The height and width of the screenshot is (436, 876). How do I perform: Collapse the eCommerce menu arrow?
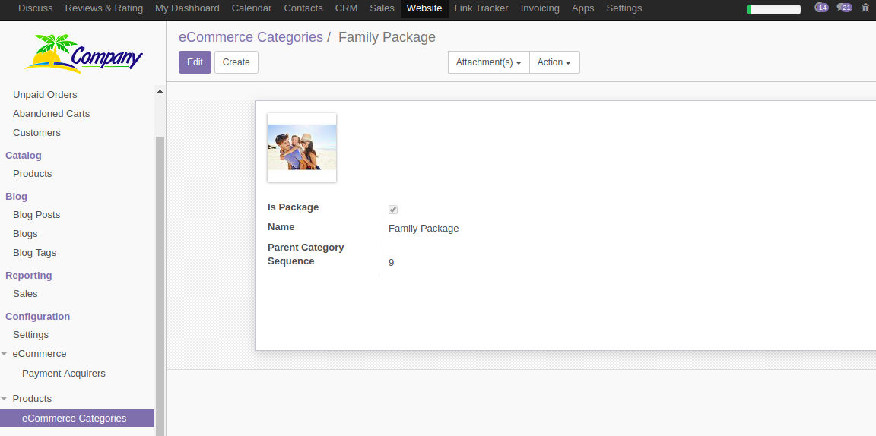[5, 354]
